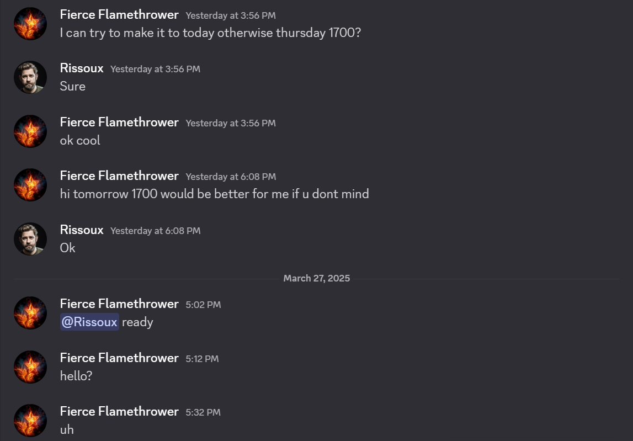Click the avatar beside the "uh" message

[30, 421]
